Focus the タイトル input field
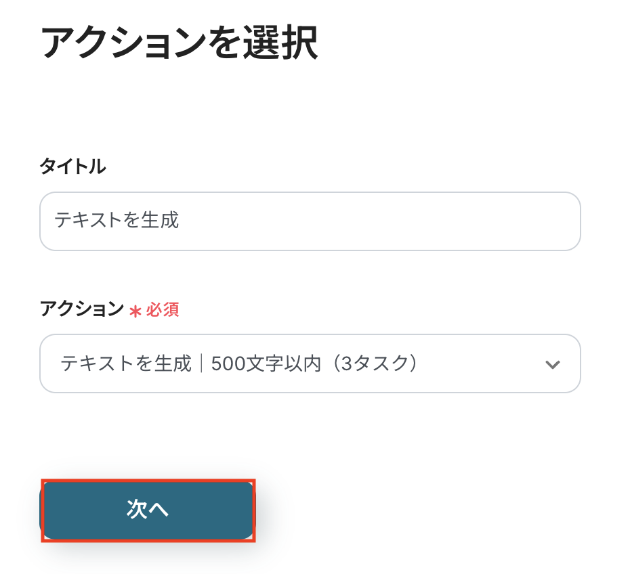The width and height of the screenshot is (630, 574). point(310,221)
